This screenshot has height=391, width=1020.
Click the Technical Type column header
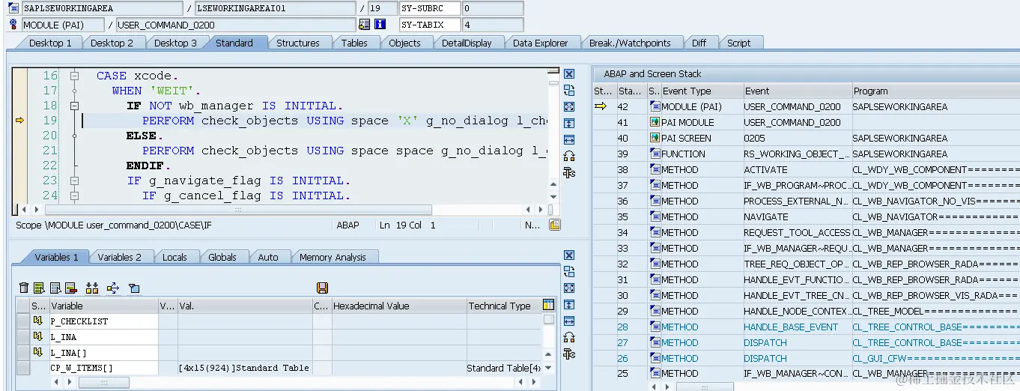pyautogui.click(x=503, y=306)
